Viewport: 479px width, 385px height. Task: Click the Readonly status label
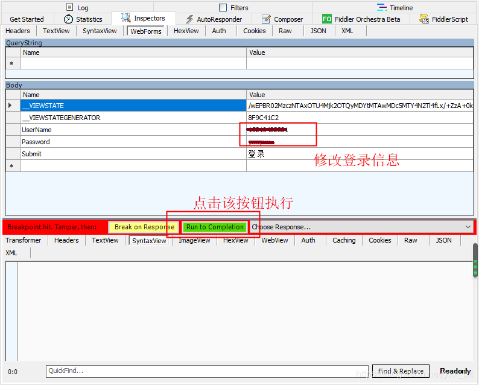pos(455,371)
